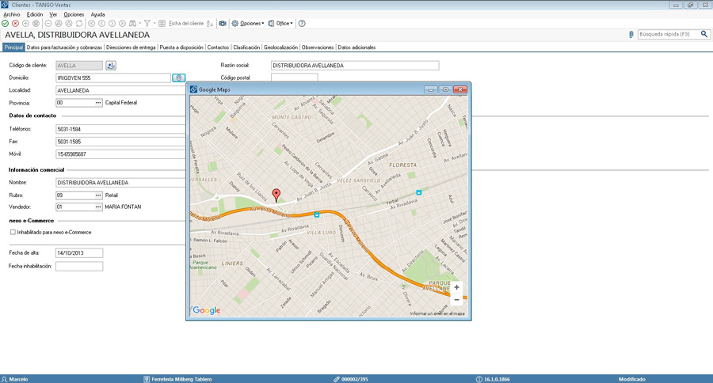Switch to Datos adicionales tab
Viewport: 713px width, 383px height.
[357, 47]
